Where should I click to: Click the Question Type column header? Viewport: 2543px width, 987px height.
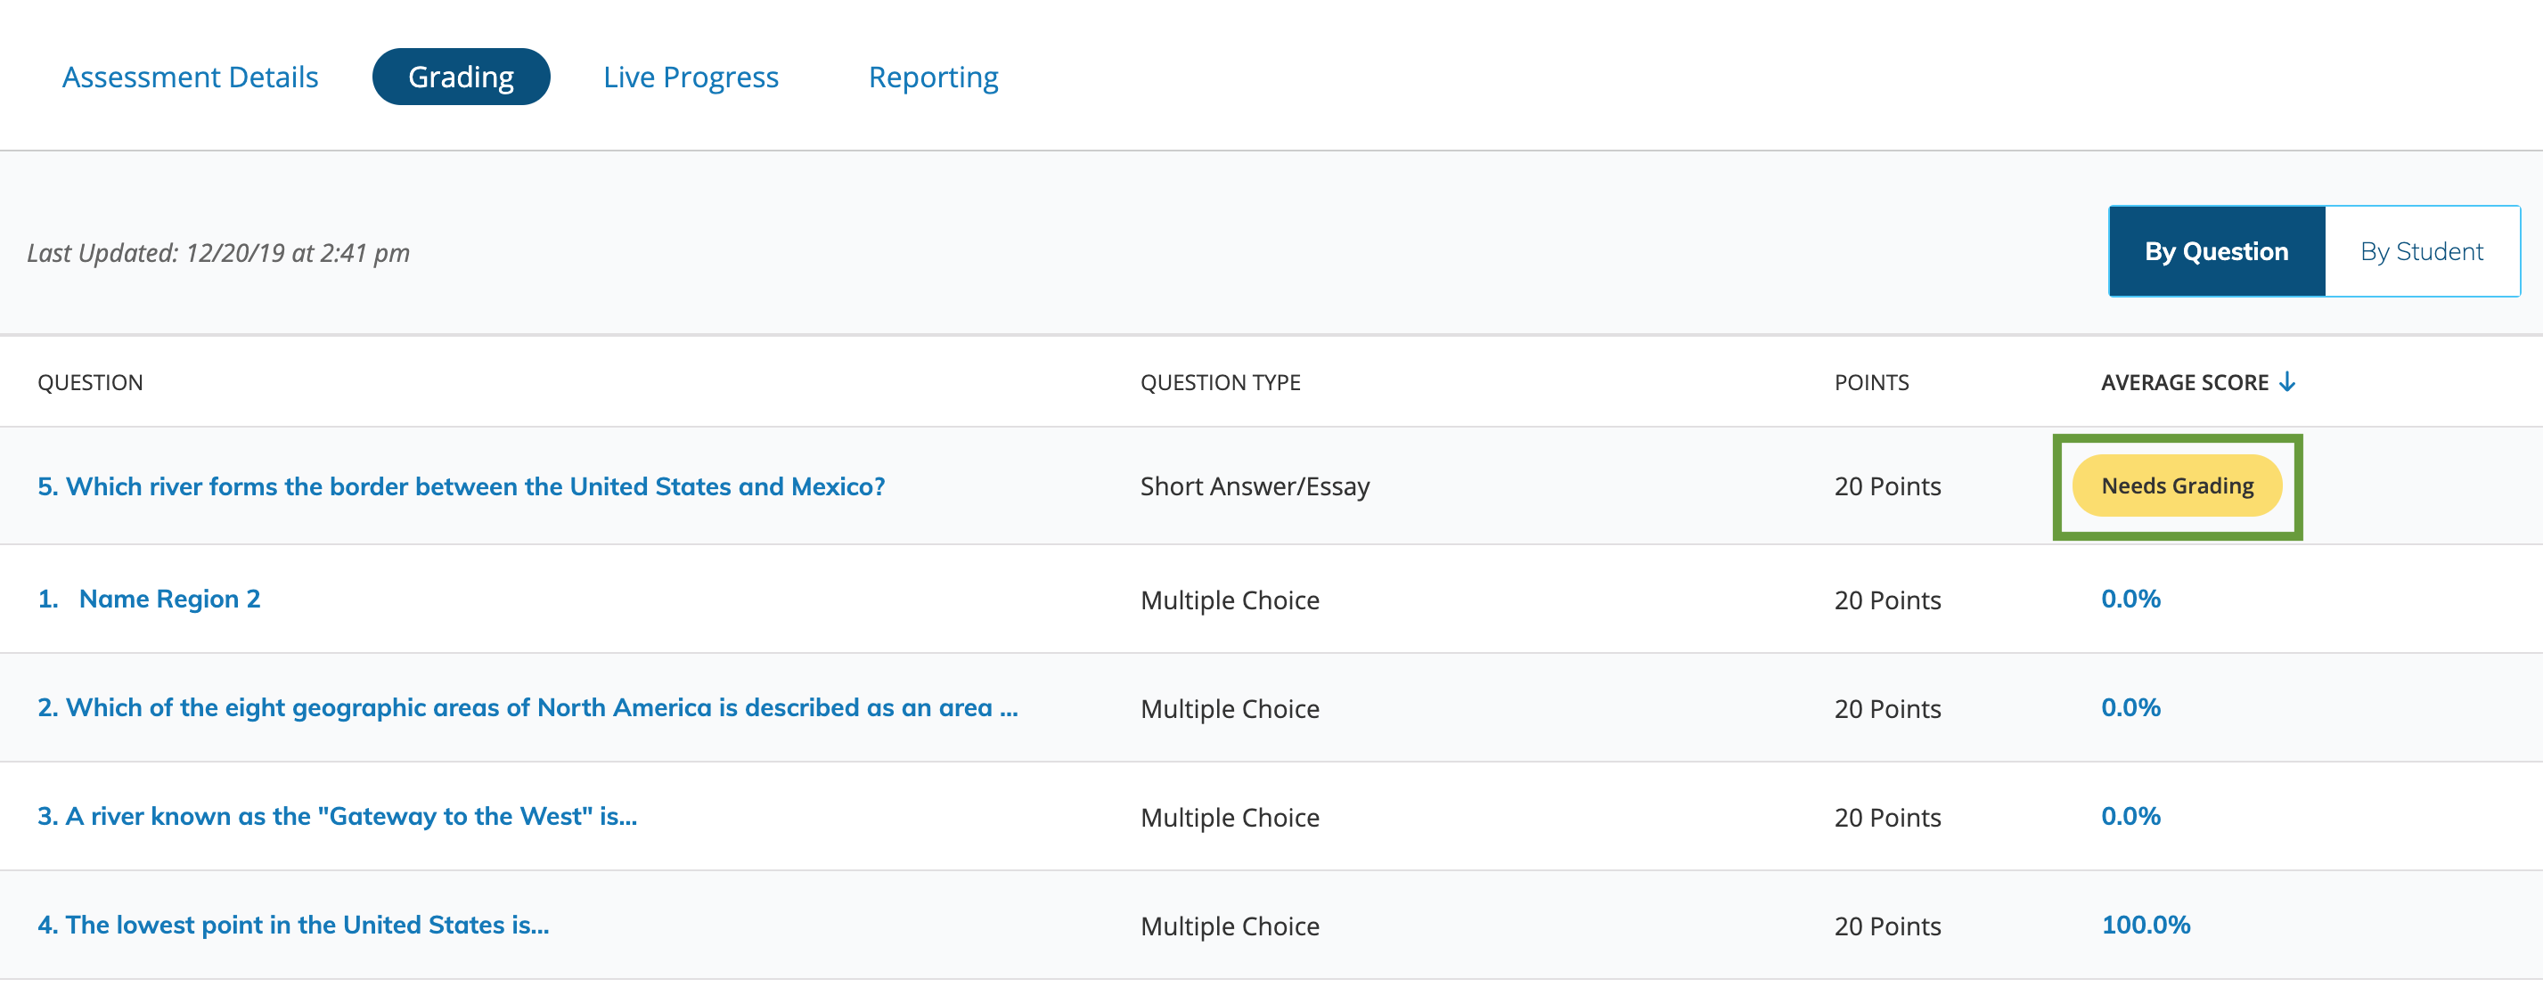1219,383
